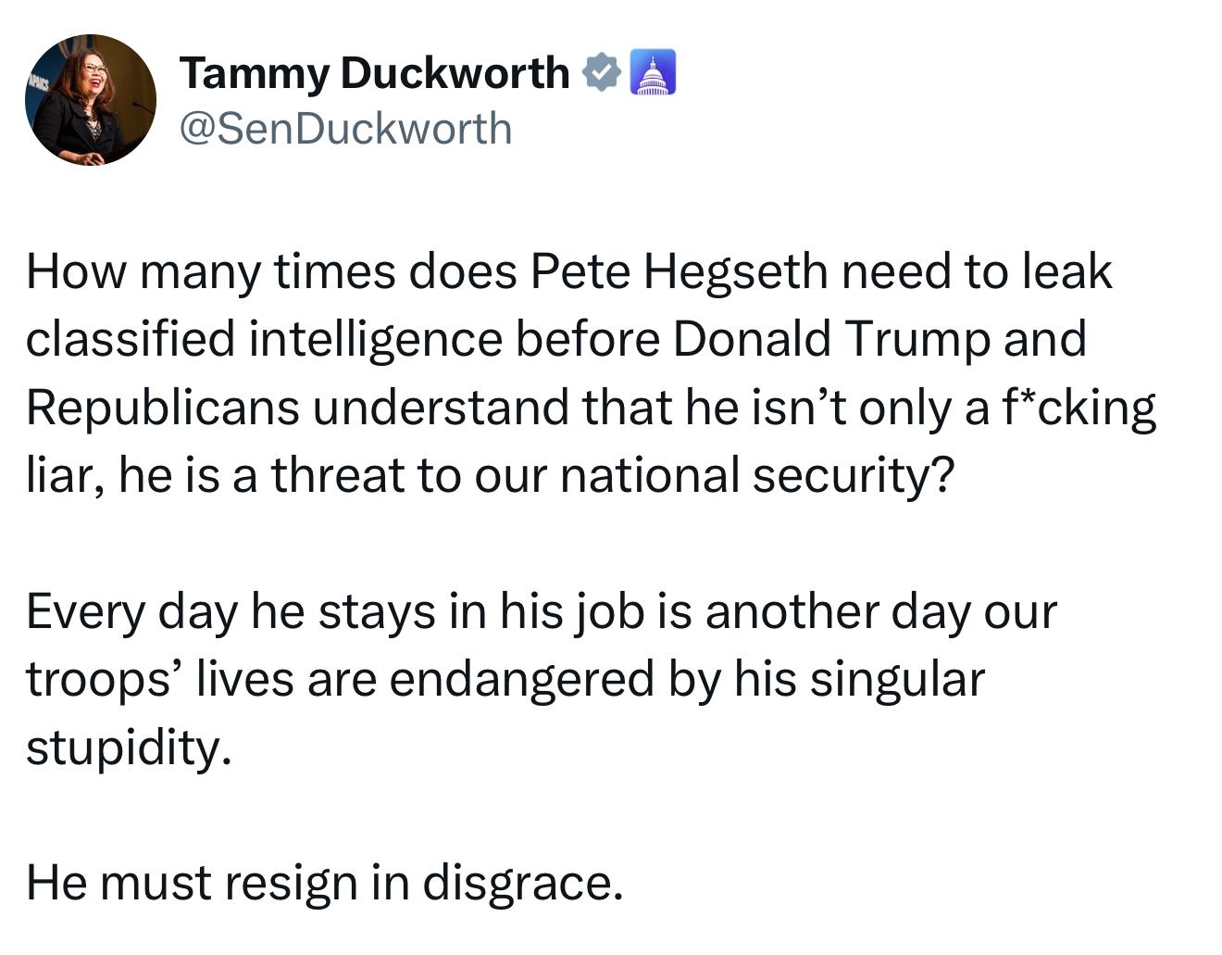1222x955 pixels.
Task: Click the blue verified checkmark badge
Action: click(x=602, y=73)
